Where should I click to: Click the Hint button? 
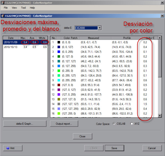13,148
